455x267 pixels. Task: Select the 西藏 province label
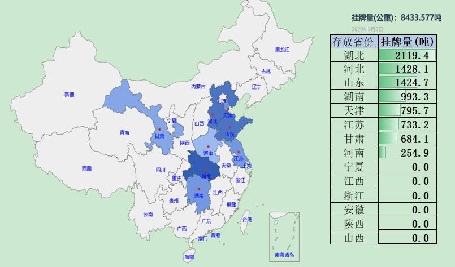87,168
